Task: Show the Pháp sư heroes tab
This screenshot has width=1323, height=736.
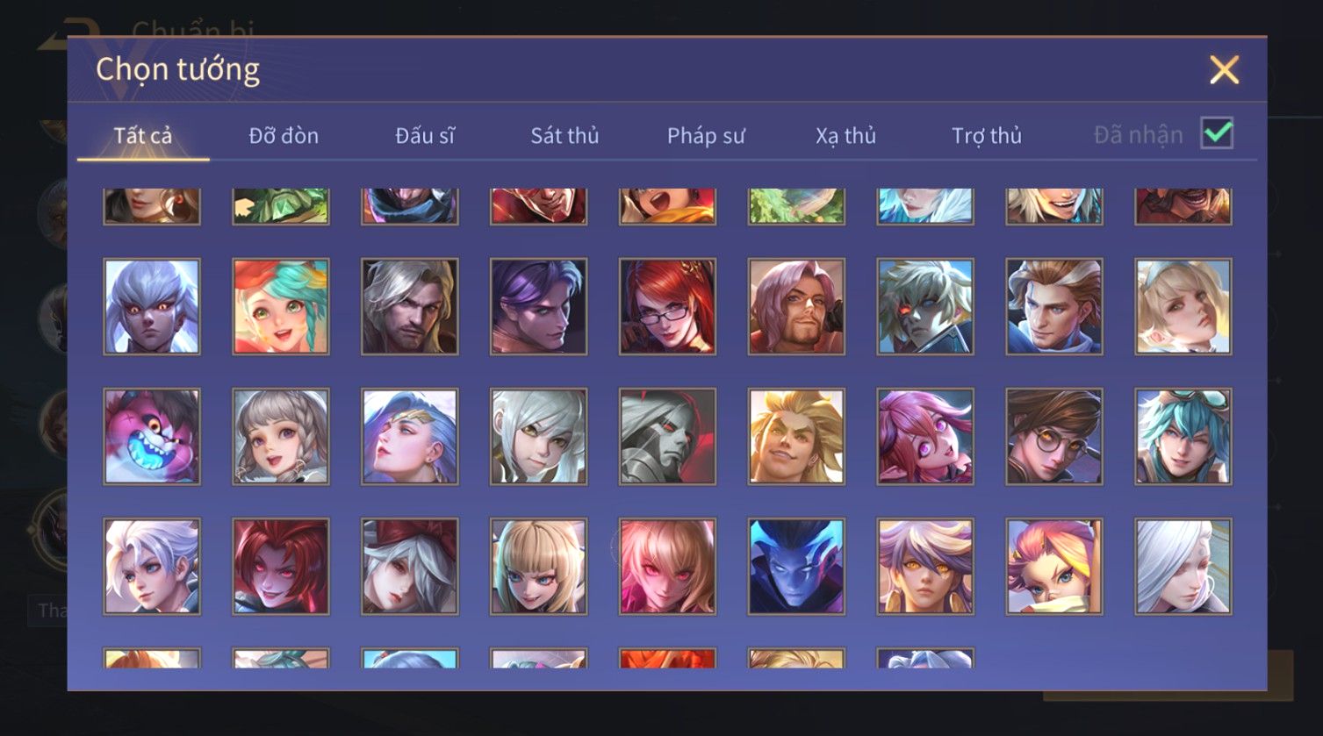Action: (706, 136)
